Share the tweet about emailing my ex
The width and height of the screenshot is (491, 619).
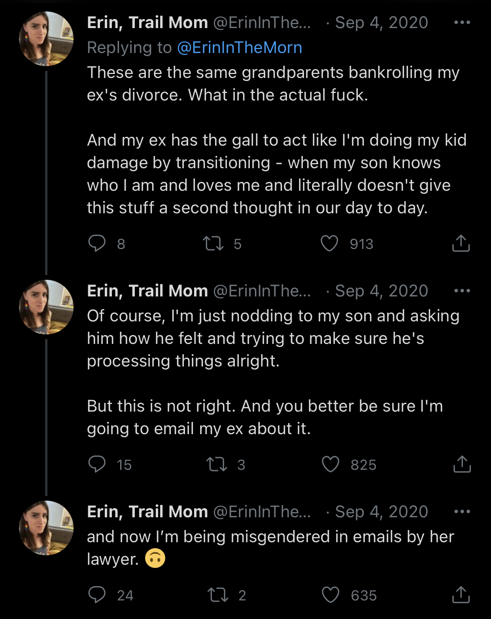(x=462, y=464)
